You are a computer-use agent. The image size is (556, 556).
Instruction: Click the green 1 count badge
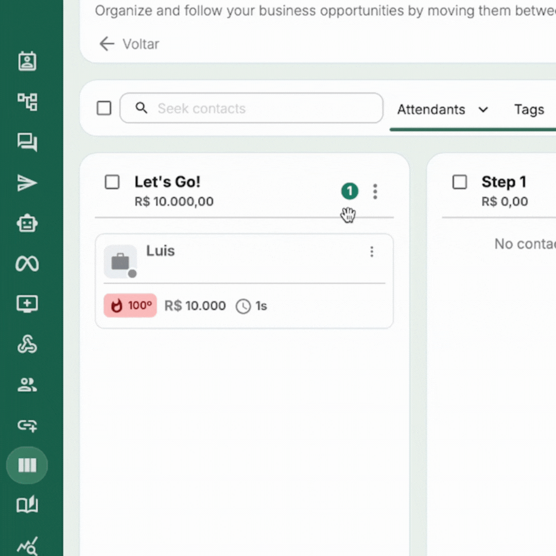(350, 191)
